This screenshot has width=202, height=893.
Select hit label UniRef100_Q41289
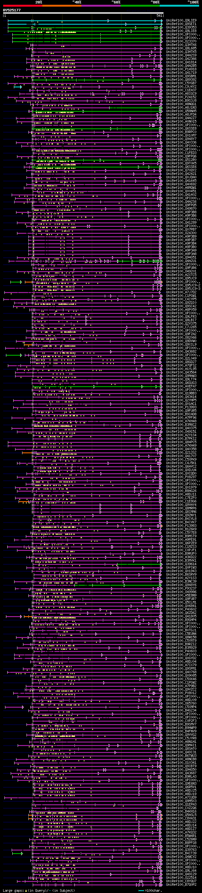pyautogui.click(x=181, y=223)
